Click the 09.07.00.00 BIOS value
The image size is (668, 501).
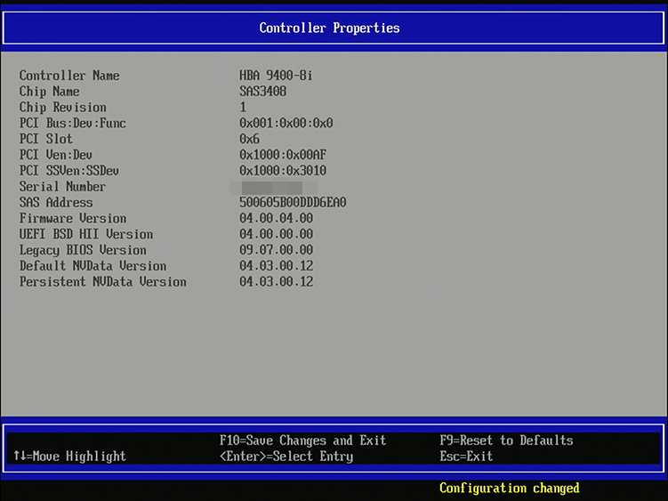[276, 250]
